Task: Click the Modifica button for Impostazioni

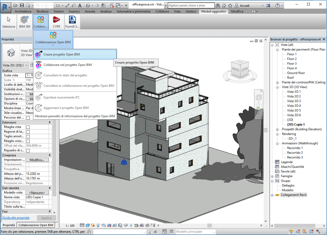Action: click(37, 160)
